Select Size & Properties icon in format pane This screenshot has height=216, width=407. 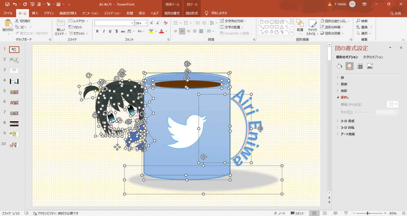pyautogui.click(x=360, y=66)
